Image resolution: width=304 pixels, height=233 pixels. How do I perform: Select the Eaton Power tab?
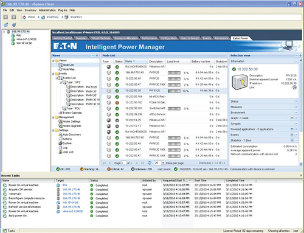coord(240,38)
